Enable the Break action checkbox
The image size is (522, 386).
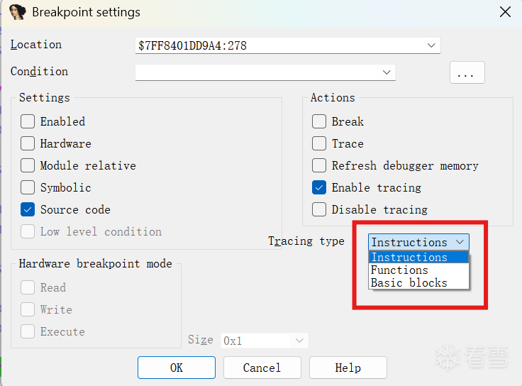pyautogui.click(x=319, y=121)
